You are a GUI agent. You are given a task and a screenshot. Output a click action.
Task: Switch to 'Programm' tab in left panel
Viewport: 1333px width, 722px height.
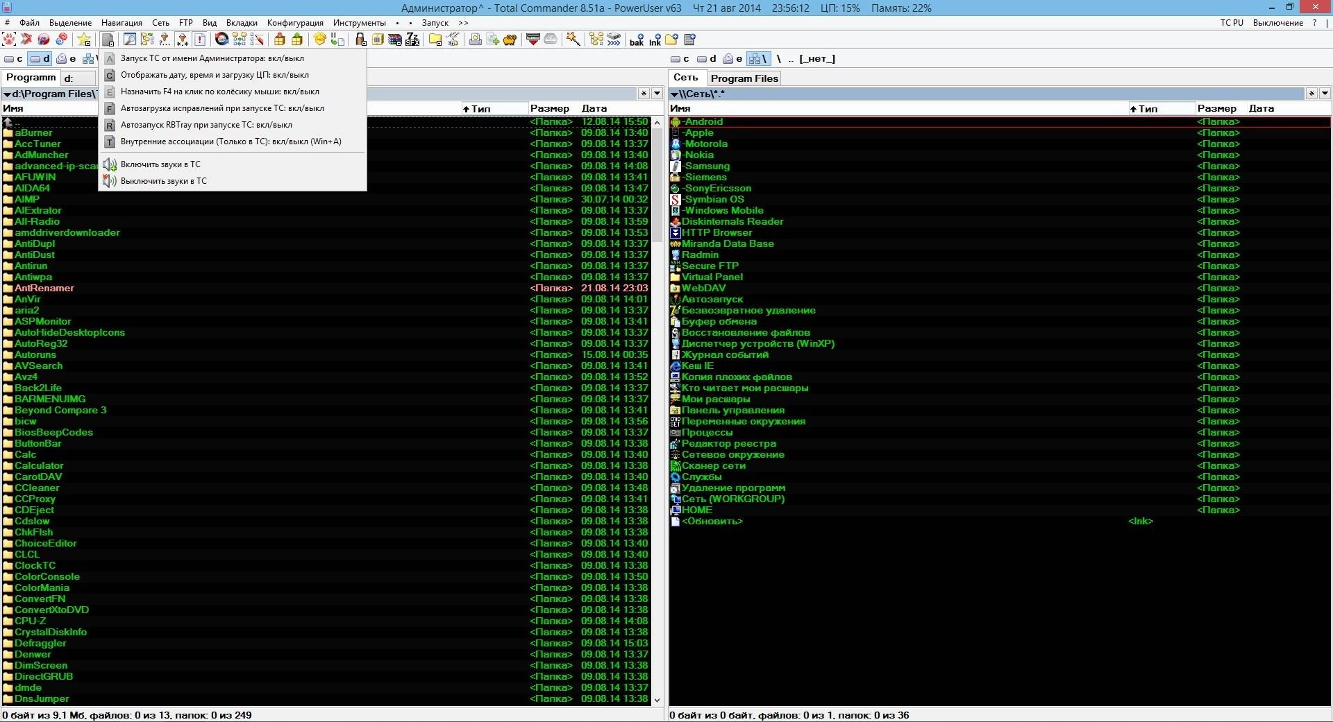click(31, 78)
